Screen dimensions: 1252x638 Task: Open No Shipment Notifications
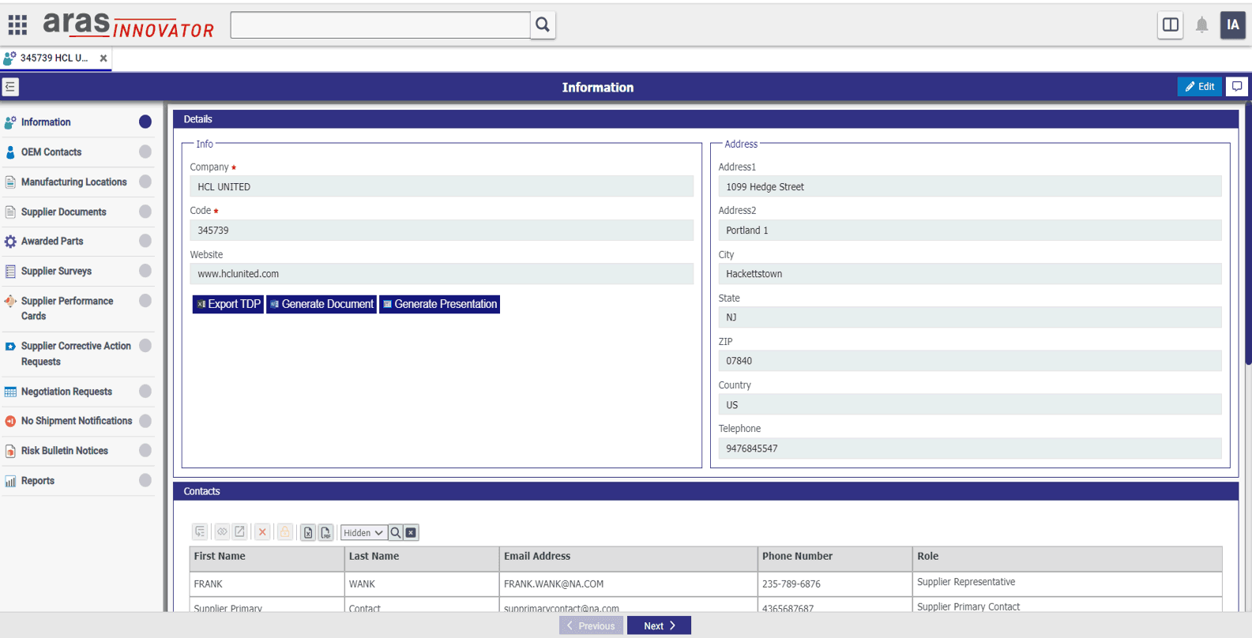tap(76, 422)
